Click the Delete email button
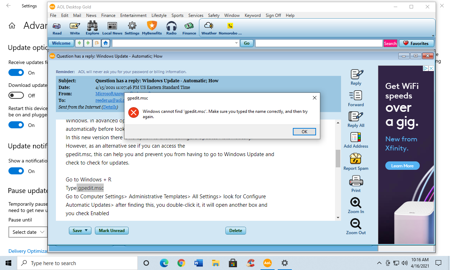Viewport: 450px width, 270px height. [x=236, y=231]
